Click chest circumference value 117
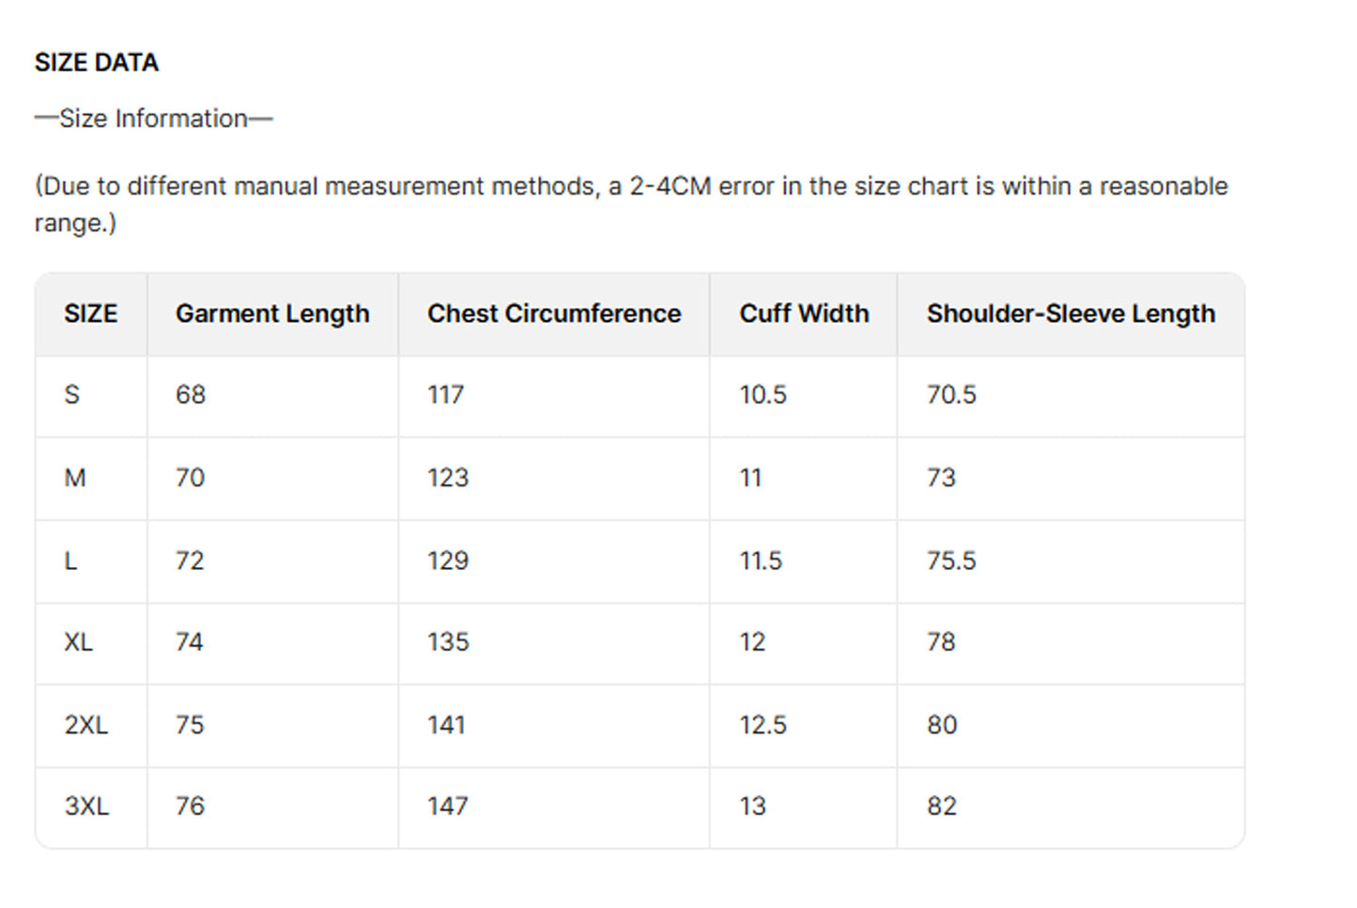Viewport: 1357px width, 908px height. coord(445,395)
